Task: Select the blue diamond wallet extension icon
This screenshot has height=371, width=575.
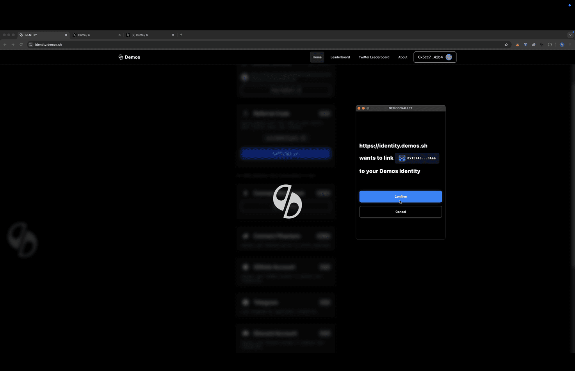Action: coord(525,44)
